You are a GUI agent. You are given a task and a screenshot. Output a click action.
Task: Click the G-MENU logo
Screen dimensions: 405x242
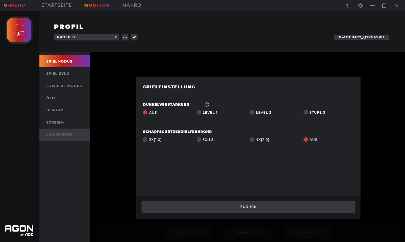(14, 5)
